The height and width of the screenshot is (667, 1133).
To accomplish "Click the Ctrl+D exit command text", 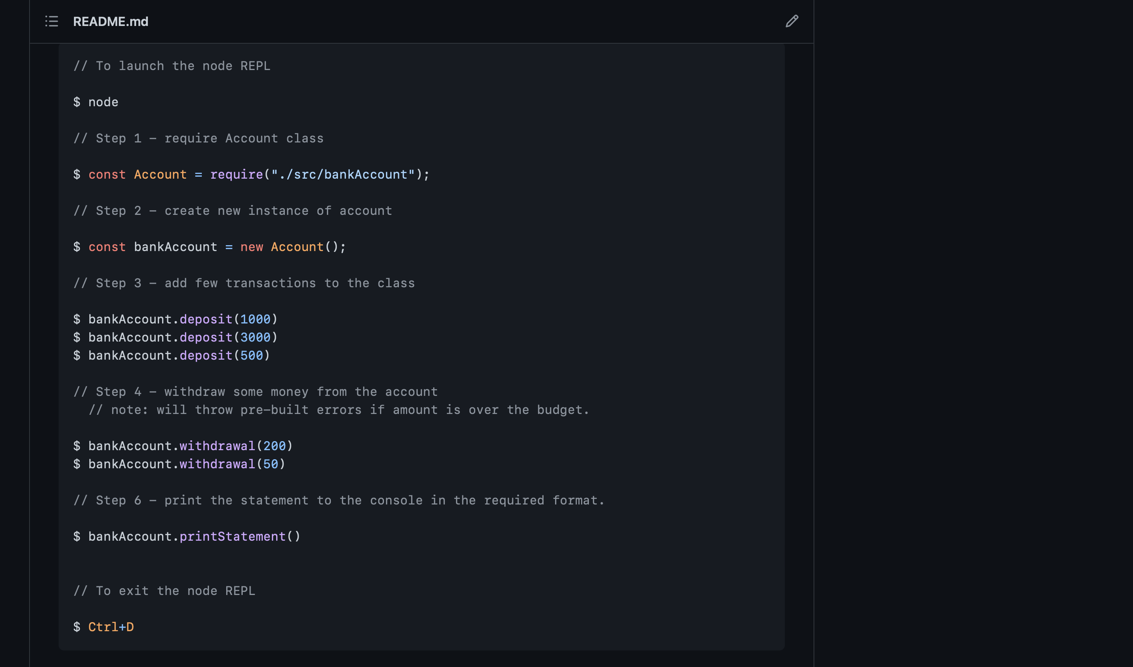I will point(111,626).
